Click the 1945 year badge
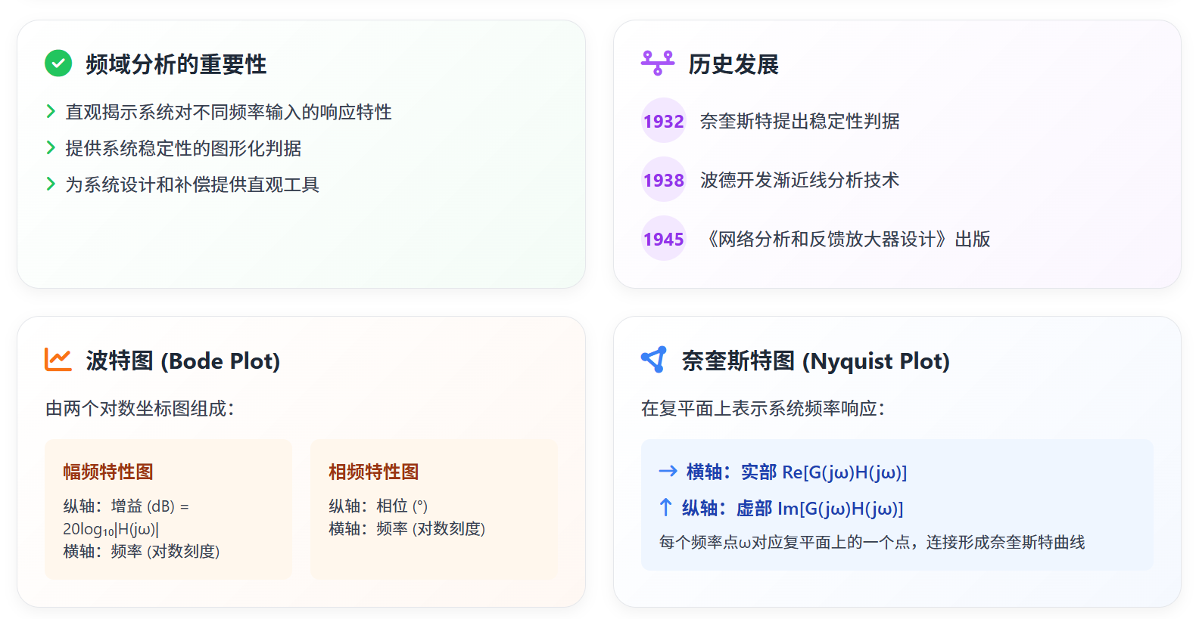 point(664,239)
